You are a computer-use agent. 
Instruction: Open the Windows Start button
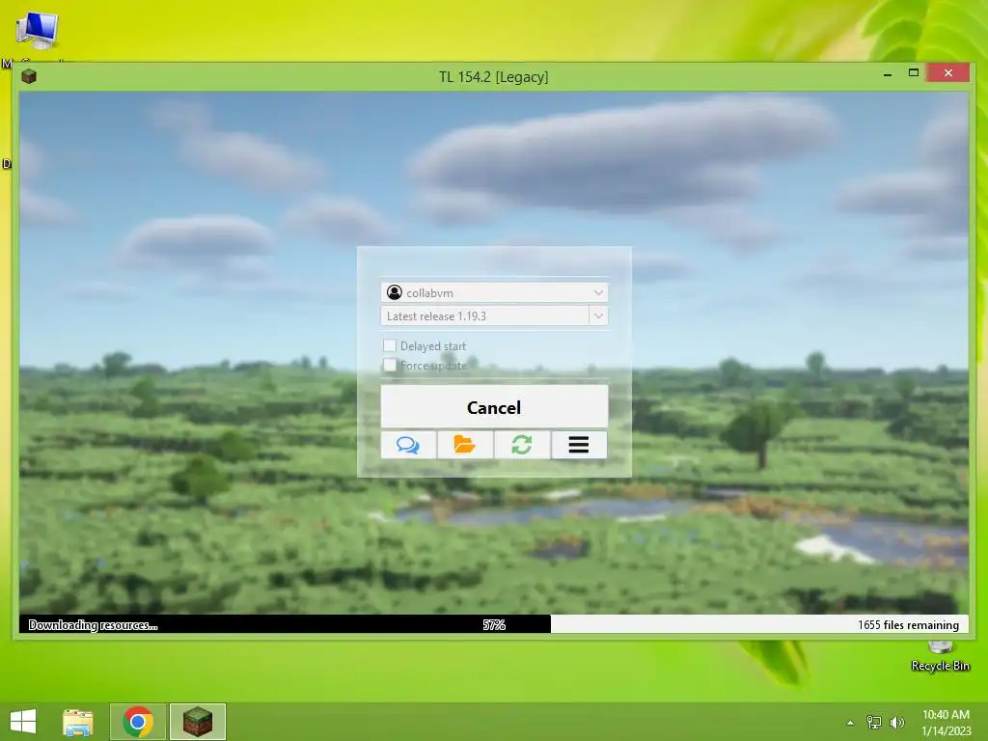click(x=23, y=722)
